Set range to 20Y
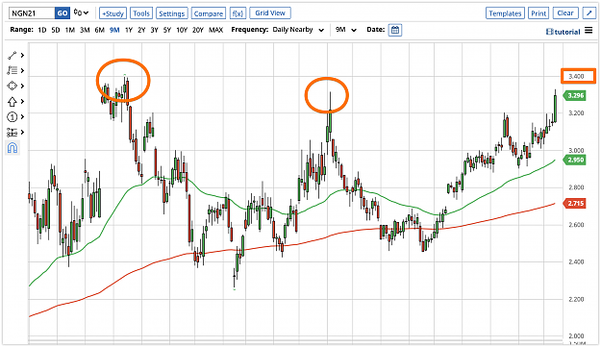This screenshot has height=347, width=601. tap(197, 30)
